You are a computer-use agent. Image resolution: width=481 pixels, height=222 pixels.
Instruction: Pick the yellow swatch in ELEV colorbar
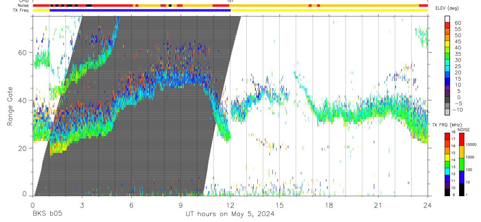pos(447,44)
